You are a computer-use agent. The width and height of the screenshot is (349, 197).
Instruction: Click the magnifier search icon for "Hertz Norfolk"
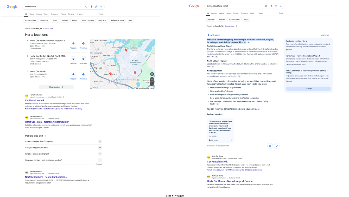101,6
